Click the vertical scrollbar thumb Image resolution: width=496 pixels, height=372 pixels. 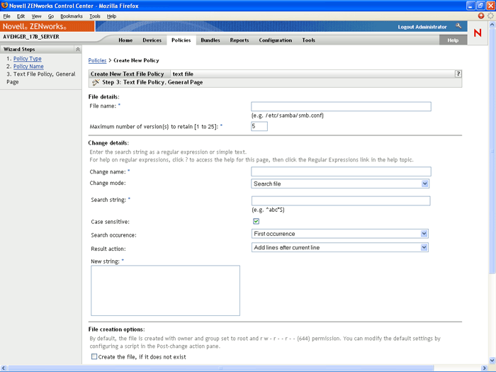[492, 150]
